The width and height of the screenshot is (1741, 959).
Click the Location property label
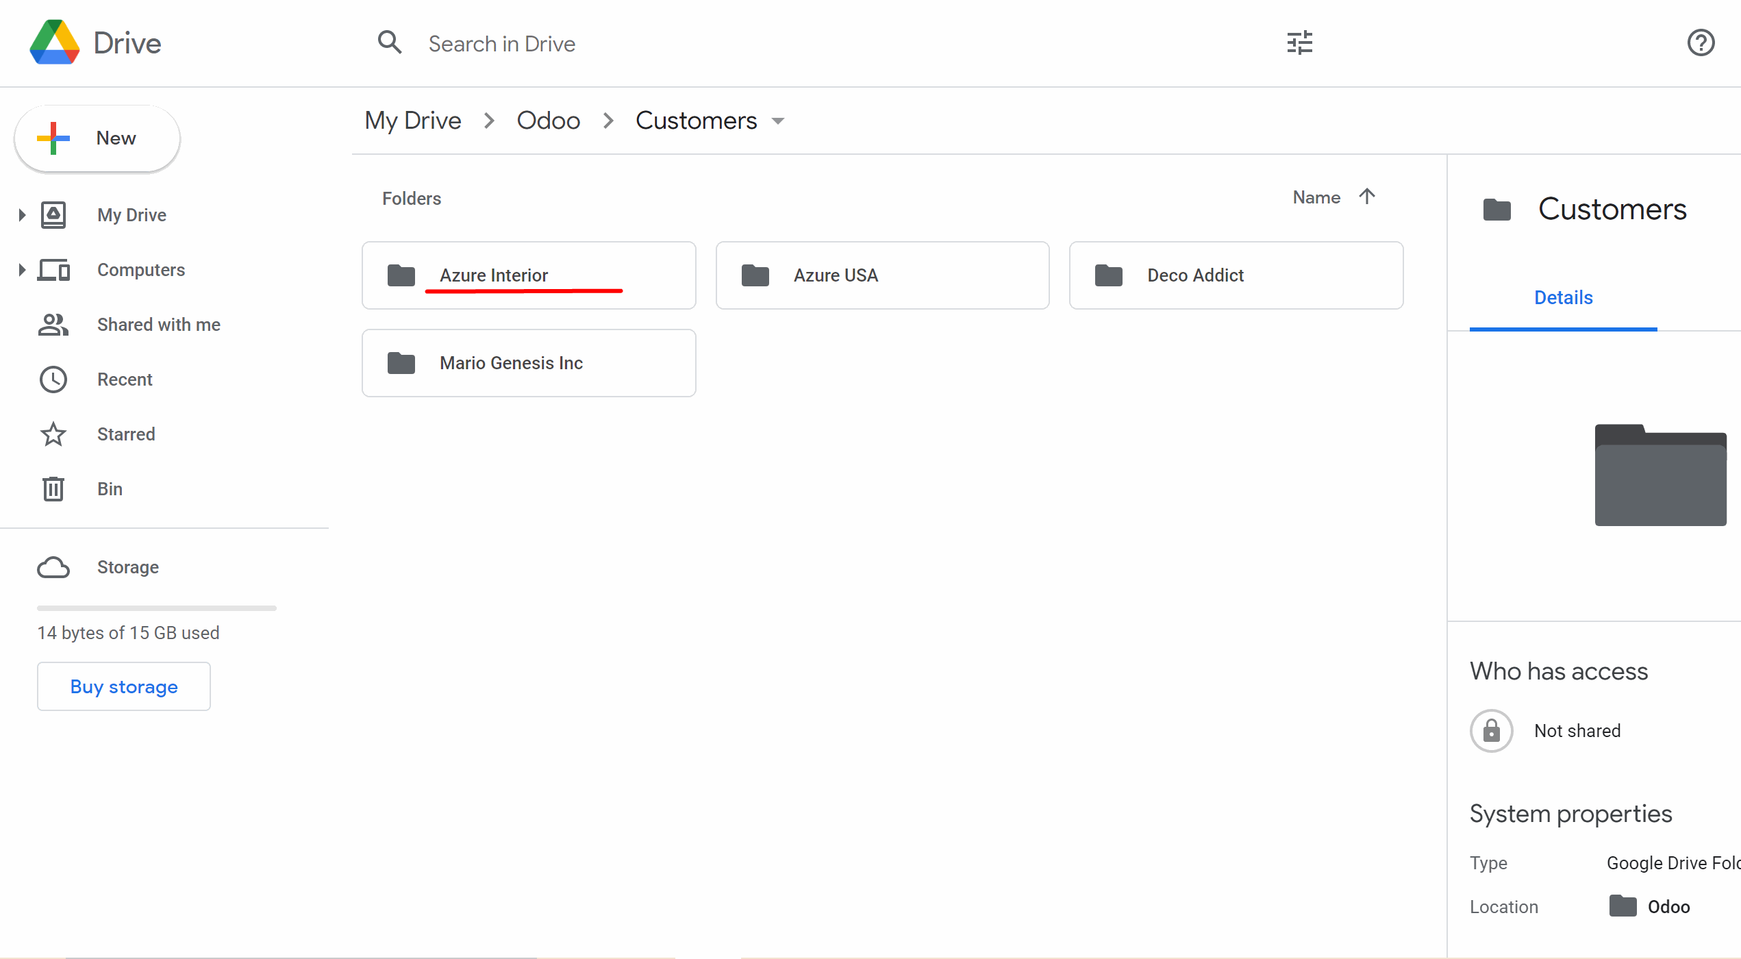1504,907
